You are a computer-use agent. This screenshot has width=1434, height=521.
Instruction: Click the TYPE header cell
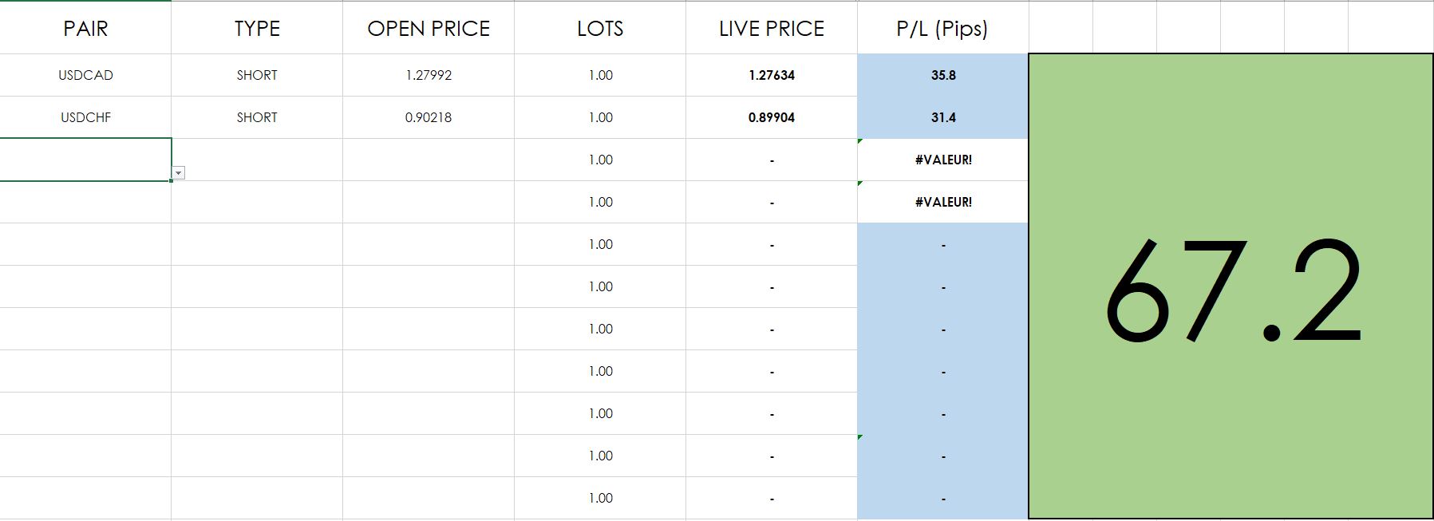click(257, 29)
